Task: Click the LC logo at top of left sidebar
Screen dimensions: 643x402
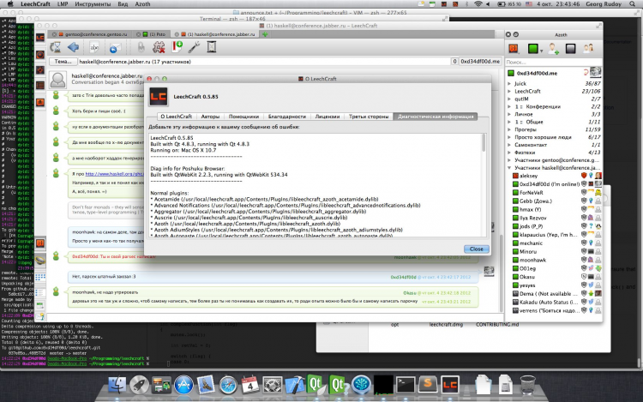Action: [x=40, y=38]
